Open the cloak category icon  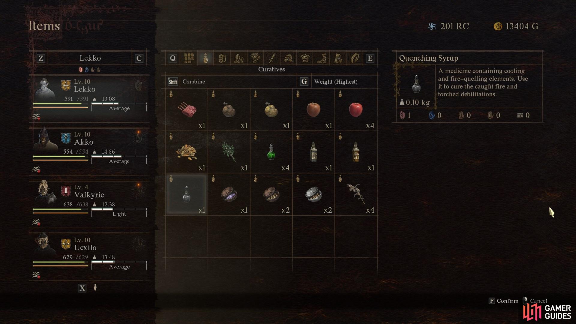tap(338, 58)
